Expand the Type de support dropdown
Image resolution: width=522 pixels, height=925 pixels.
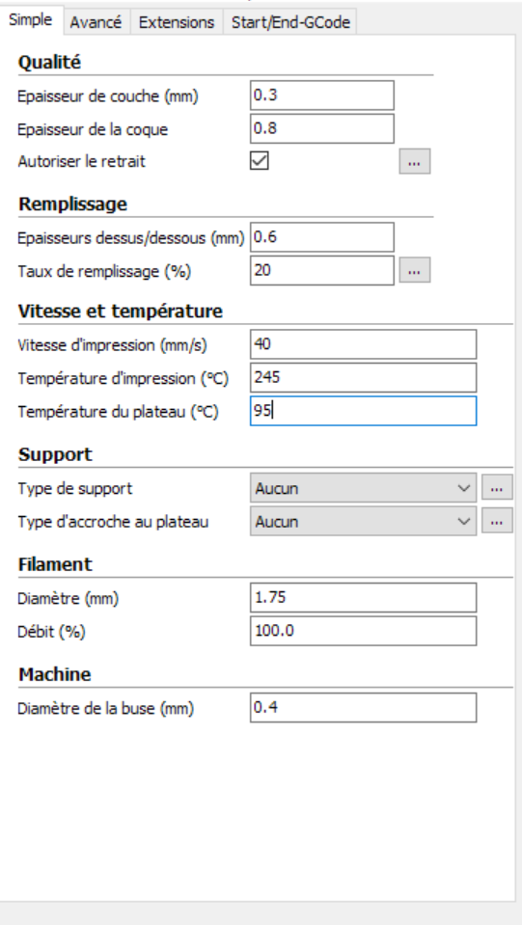click(364, 488)
